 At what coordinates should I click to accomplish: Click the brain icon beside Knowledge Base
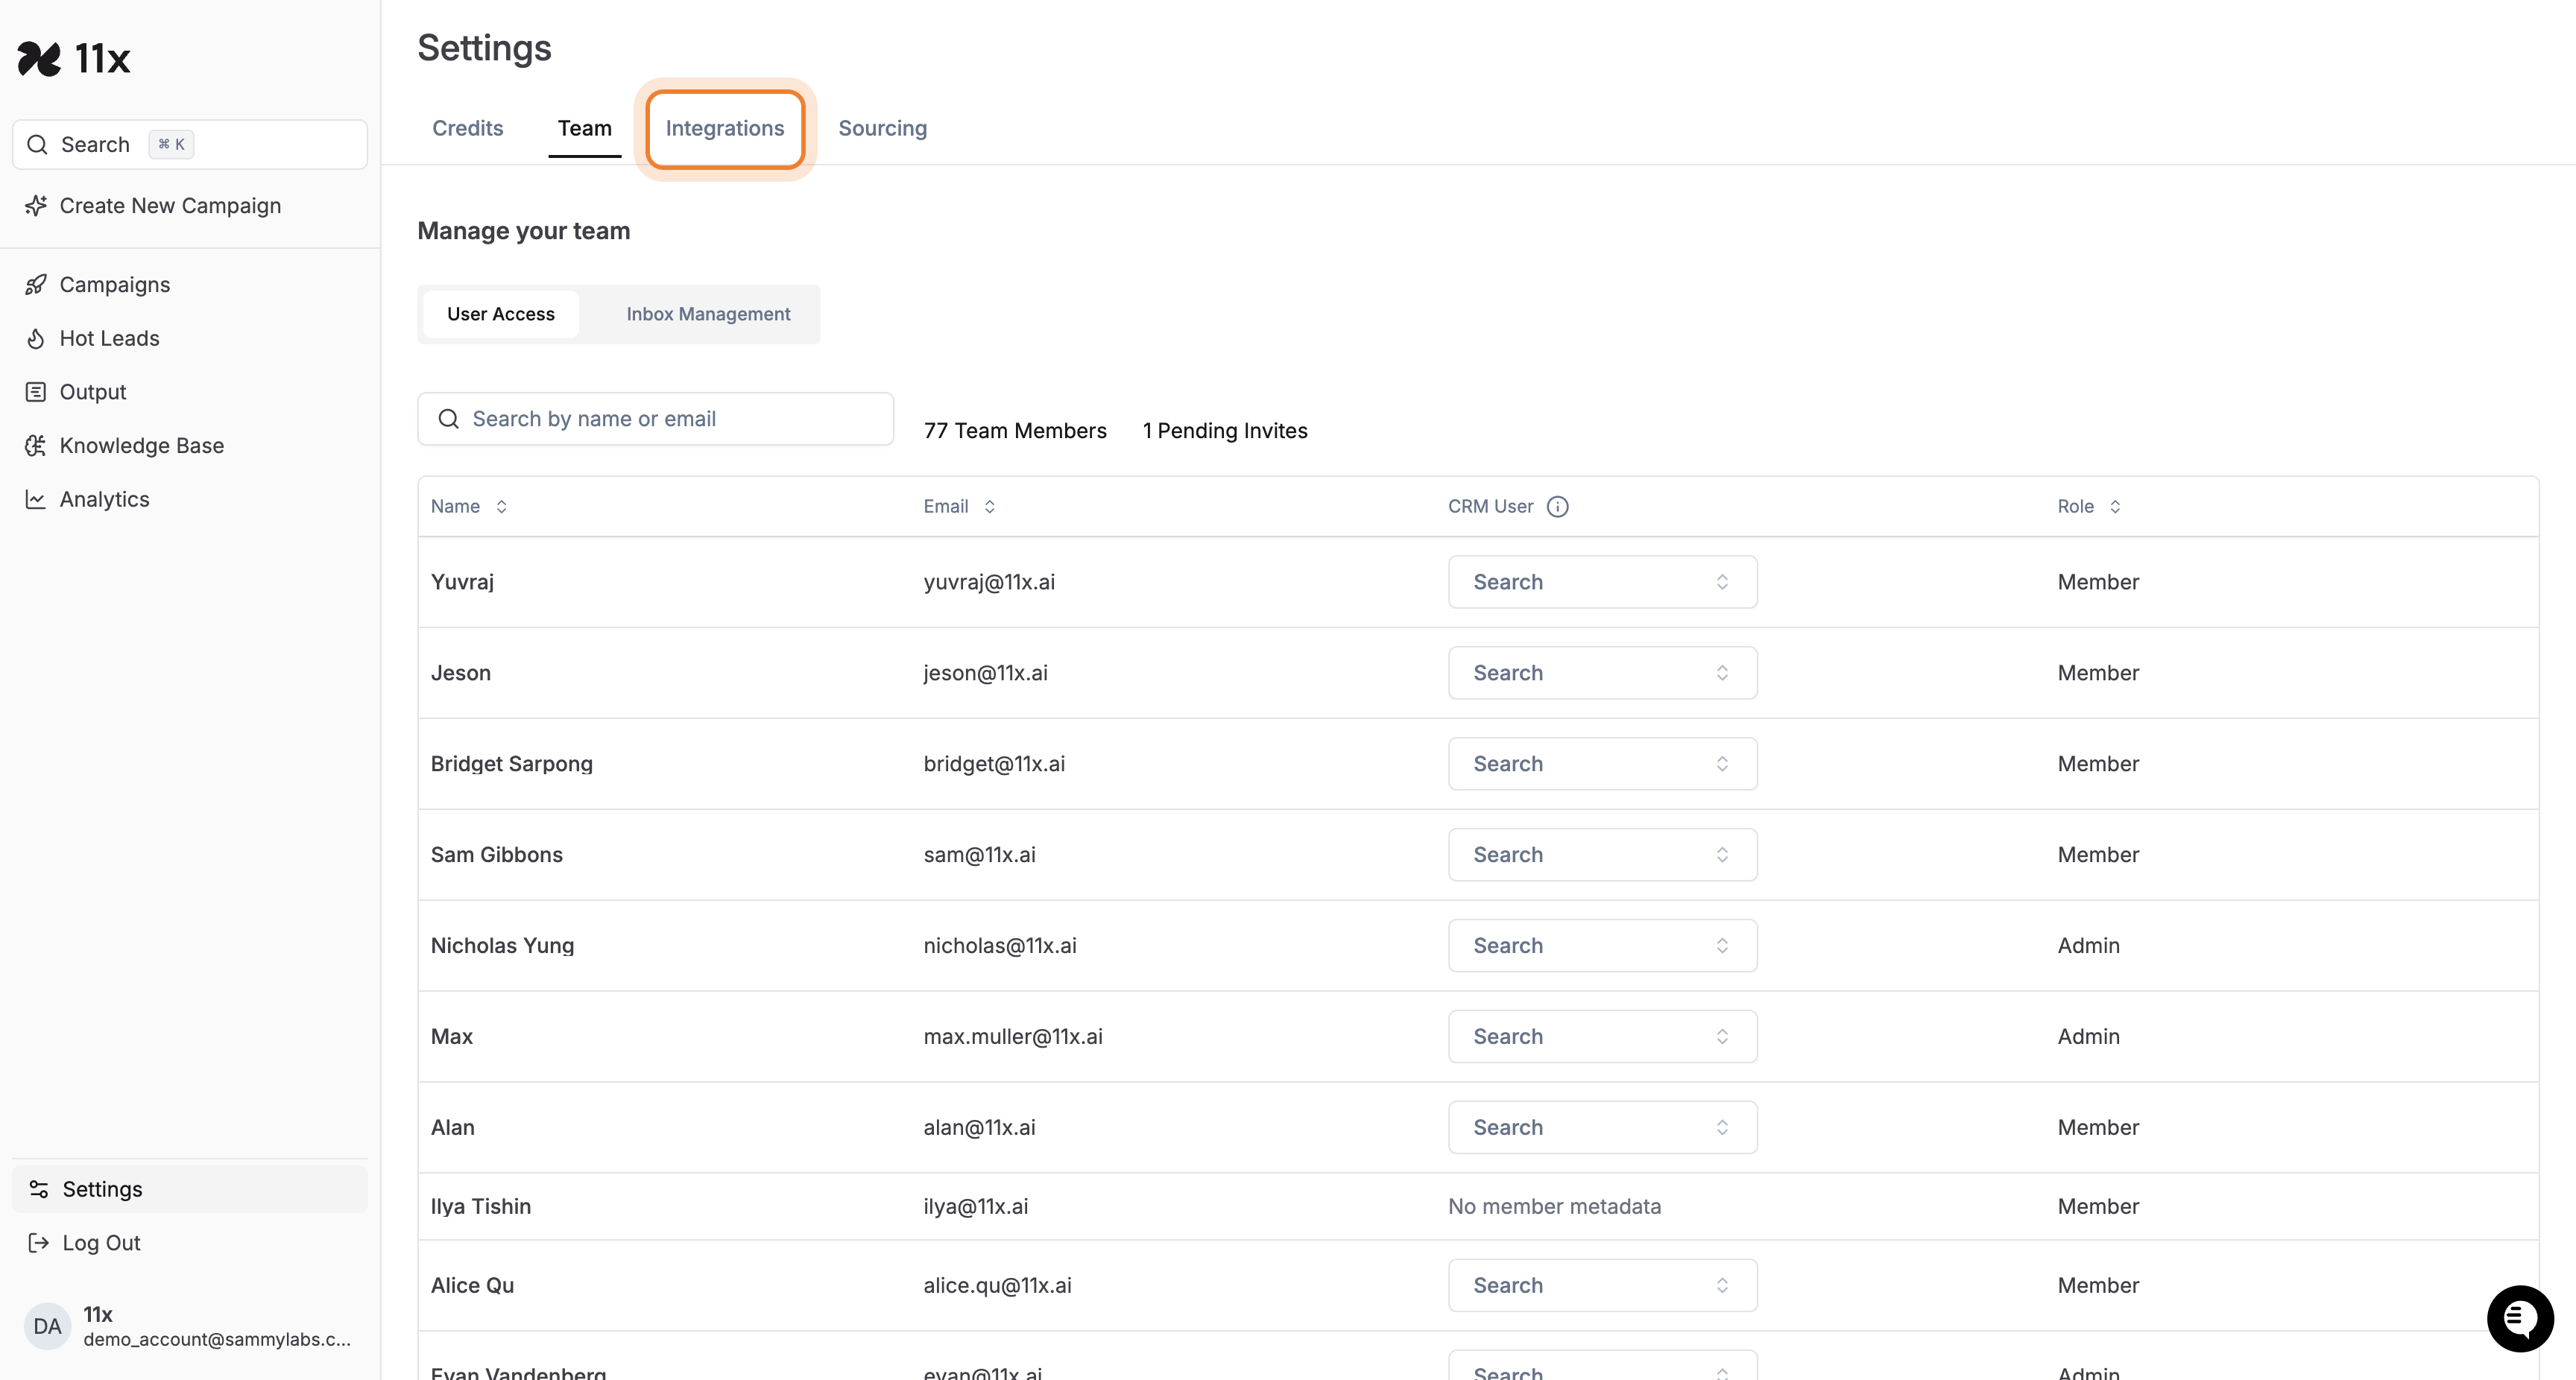tap(36, 445)
